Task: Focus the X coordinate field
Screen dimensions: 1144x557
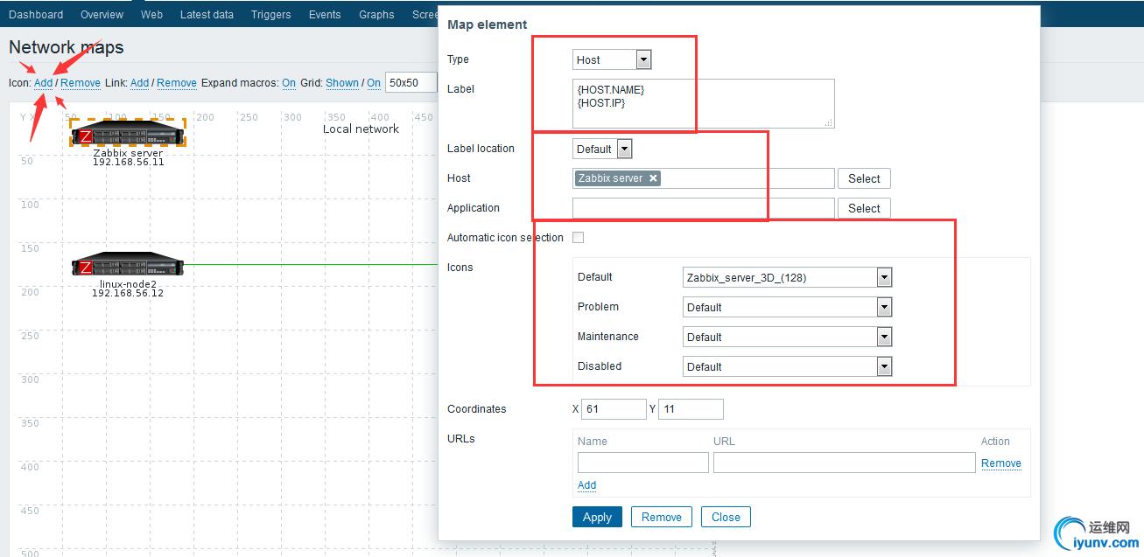Action: pos(614,409)
